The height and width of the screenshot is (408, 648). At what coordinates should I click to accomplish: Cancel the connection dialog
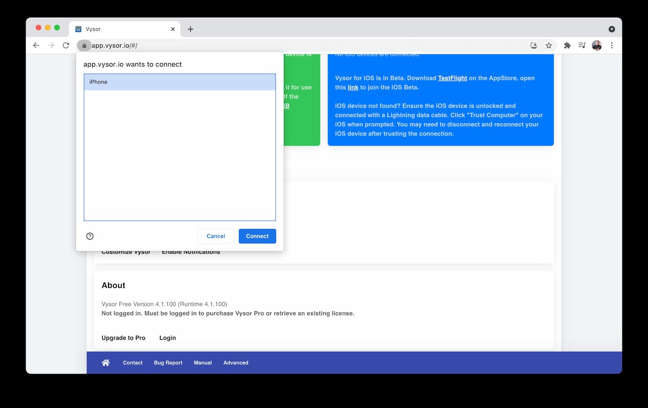(216, 236)
